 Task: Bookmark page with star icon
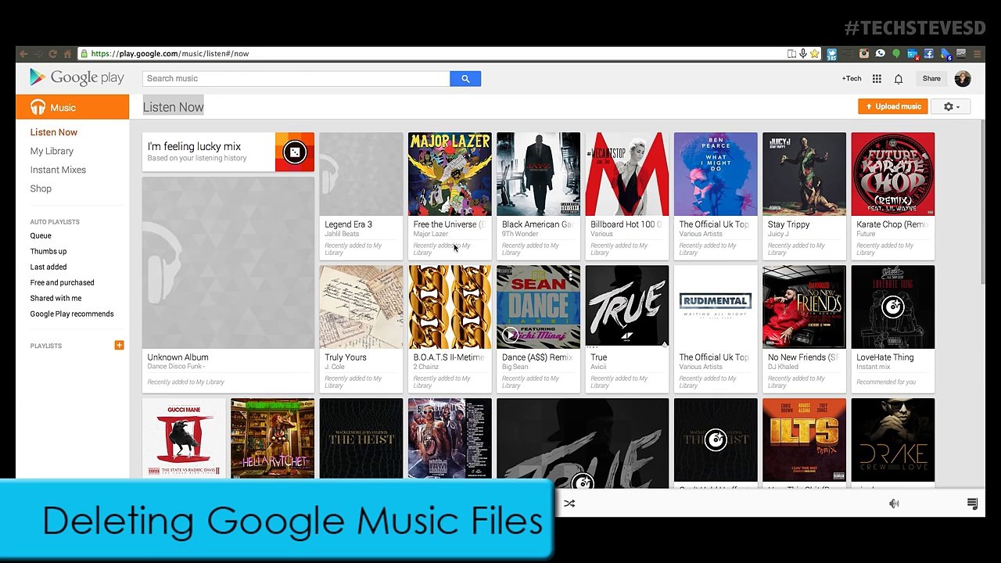coord(814,54)
